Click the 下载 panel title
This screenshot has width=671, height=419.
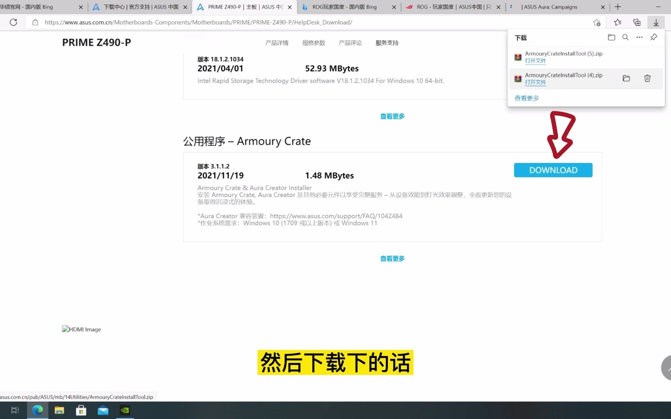(521, 38)
